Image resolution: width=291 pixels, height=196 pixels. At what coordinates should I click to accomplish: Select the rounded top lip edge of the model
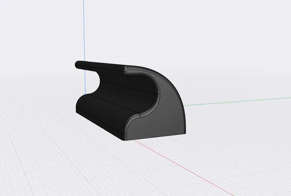100,66
